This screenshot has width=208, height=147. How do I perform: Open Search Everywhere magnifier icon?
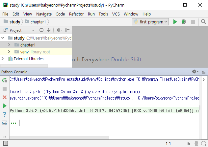[203, 22]
